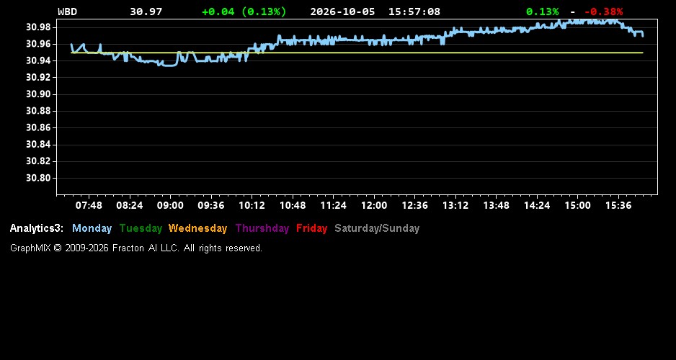The image size is (676, 360).
Task: Click the green 0.13% range high value
Action: coord(543,12)
